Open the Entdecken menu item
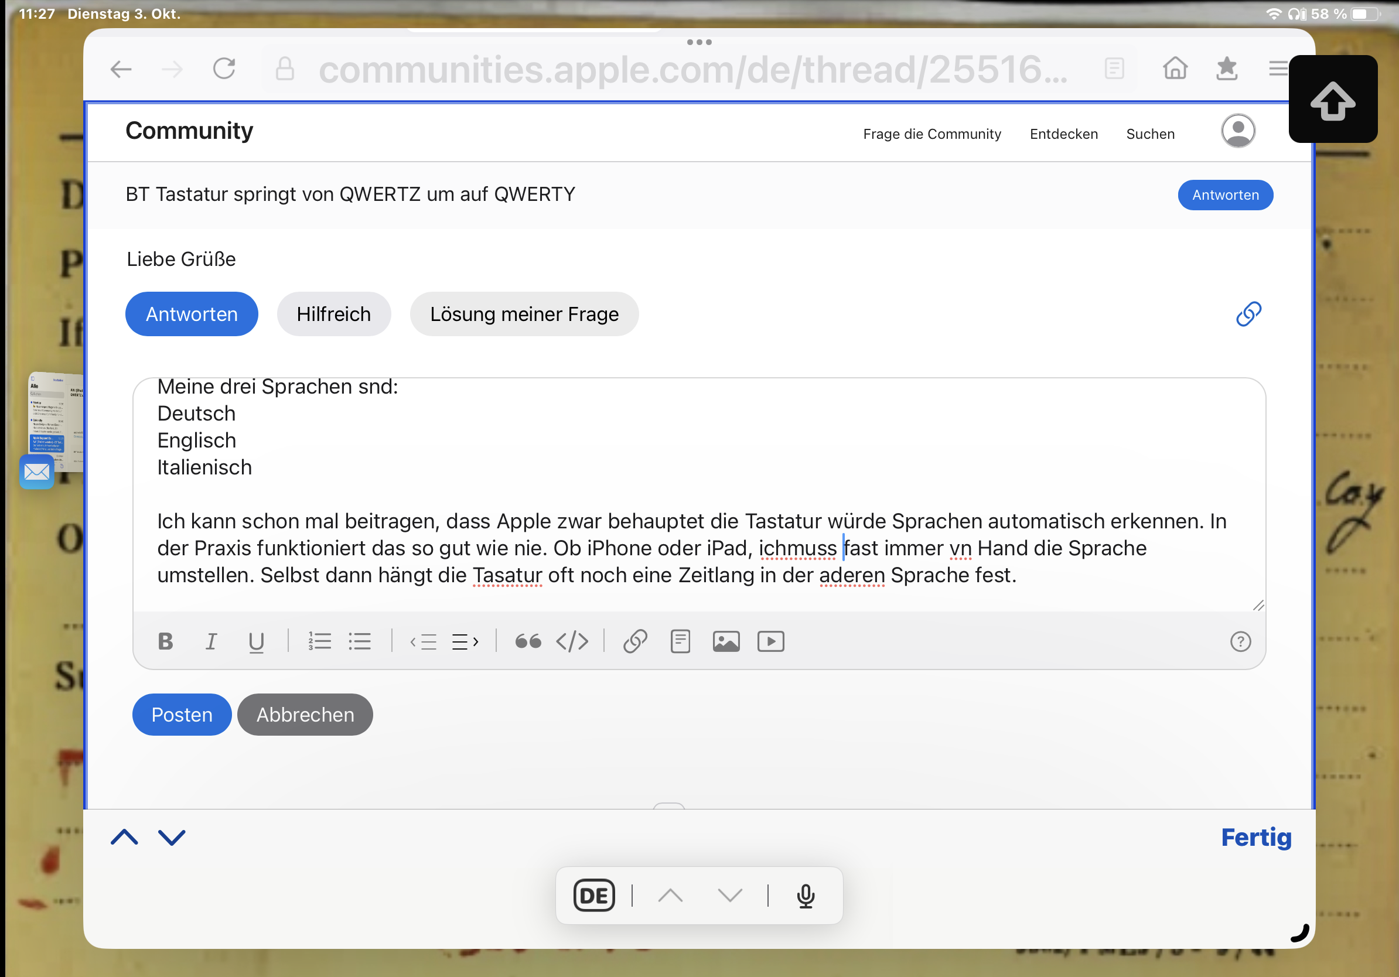This screenshot has height=977, width=1399. tap(1063, 134)
